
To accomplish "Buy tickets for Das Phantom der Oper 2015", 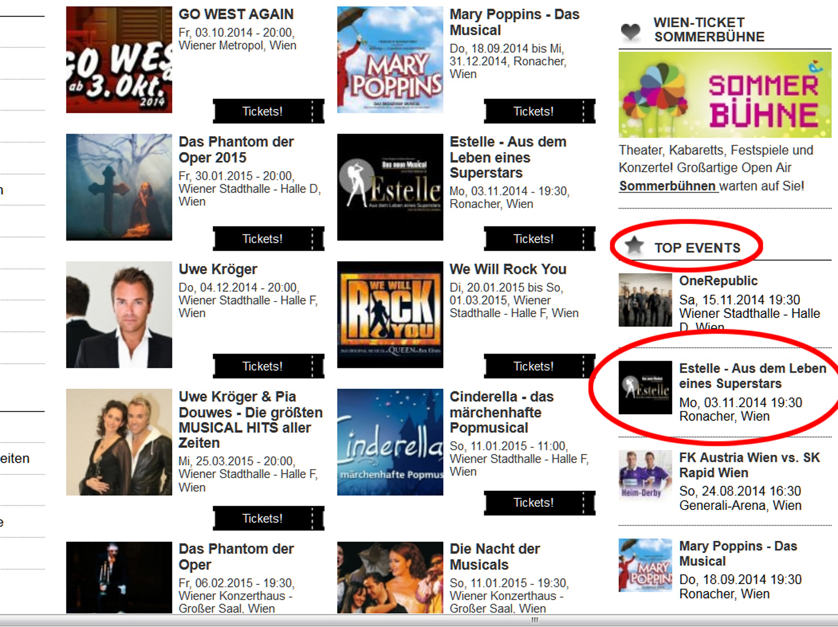I will coord(269,239).
